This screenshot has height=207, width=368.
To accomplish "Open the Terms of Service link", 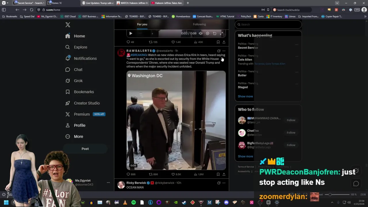I will (x=246, y=167).
